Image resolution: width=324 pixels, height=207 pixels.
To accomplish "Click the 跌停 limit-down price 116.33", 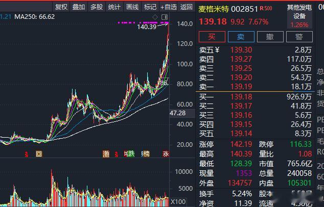I will click(x=300, y=144).
